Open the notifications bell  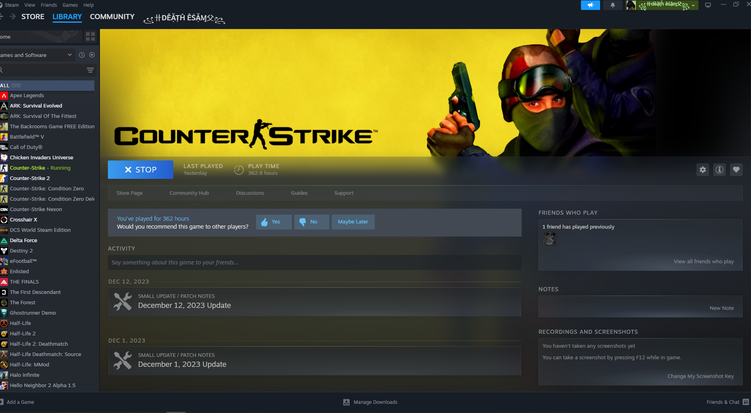(612, 5)
